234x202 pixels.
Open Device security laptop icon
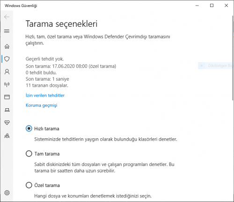(7, 110)
